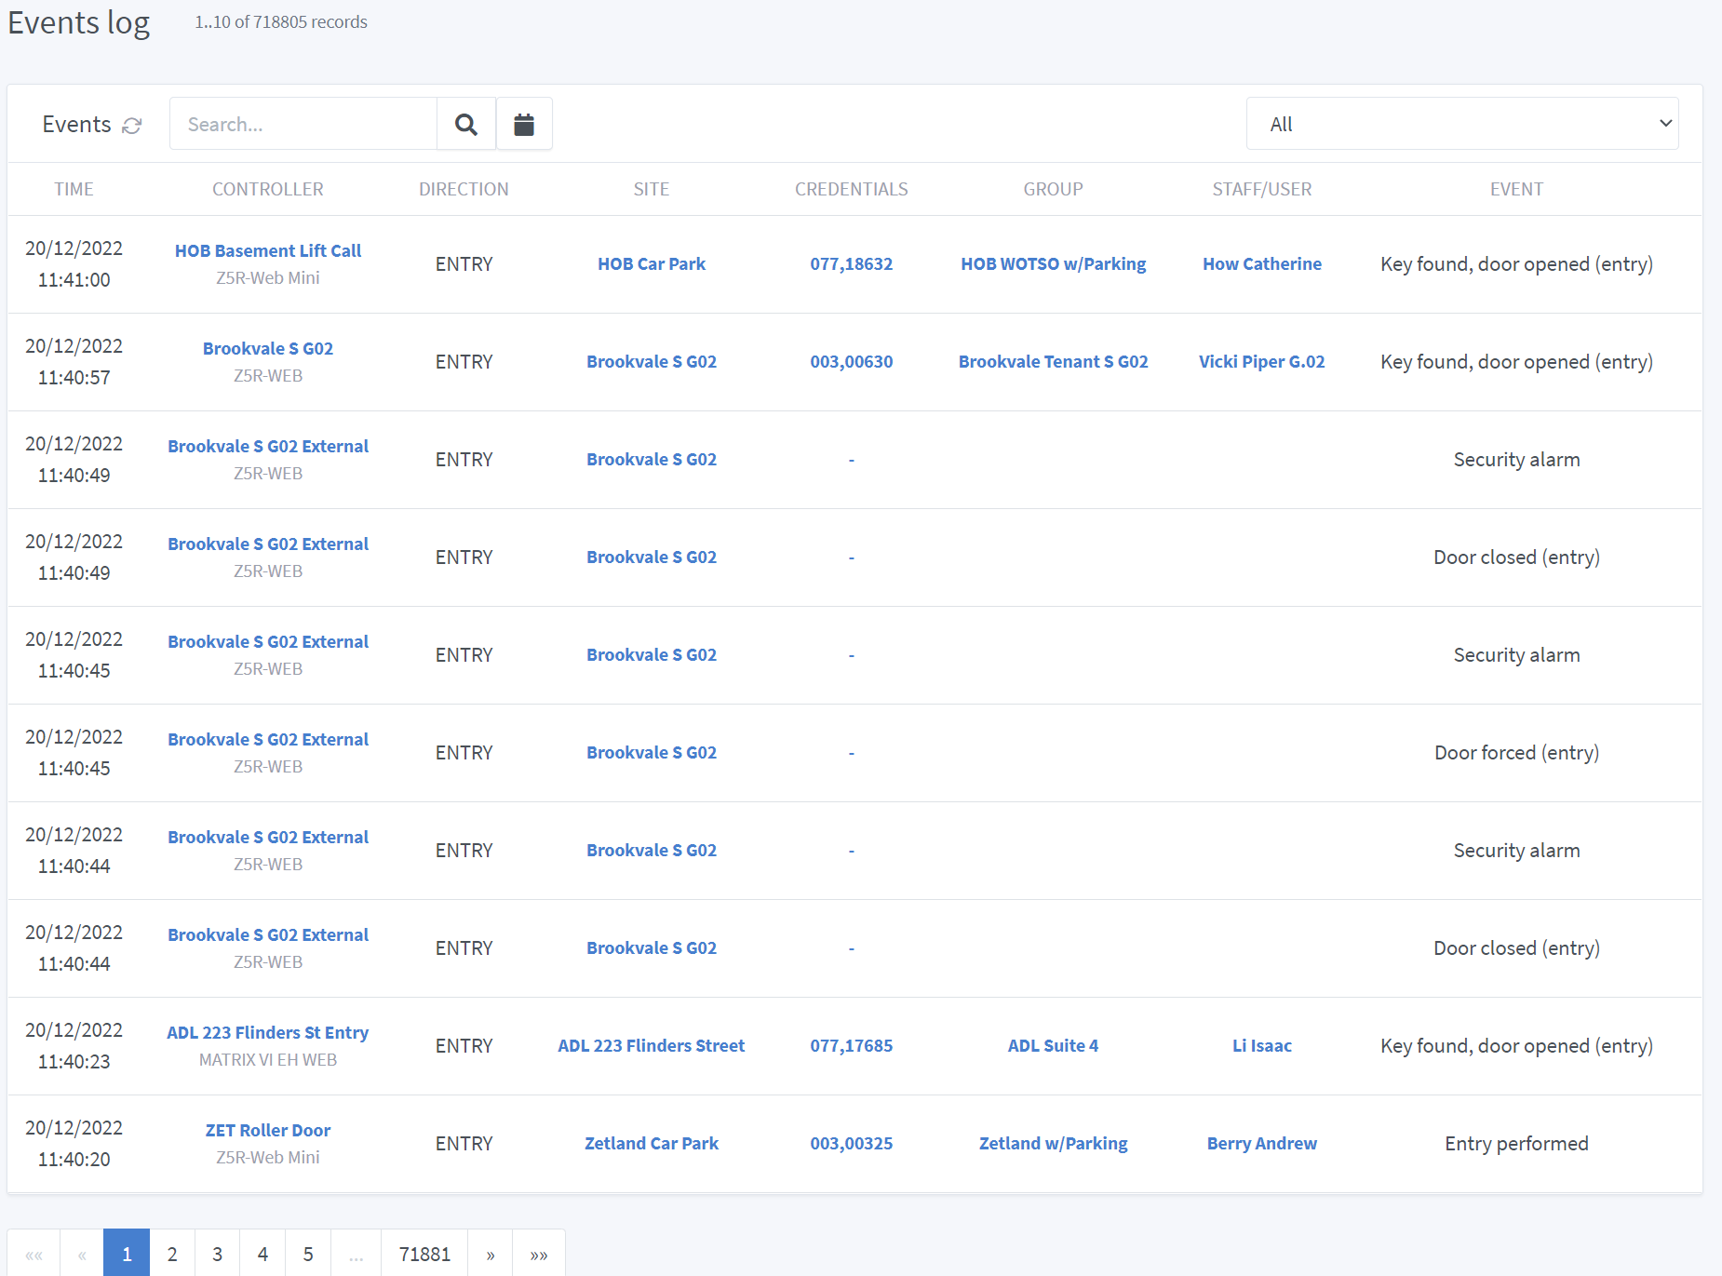Screen dimensions: 1722x1276
Task: Click into the Search text field
Action: point(303,124)
